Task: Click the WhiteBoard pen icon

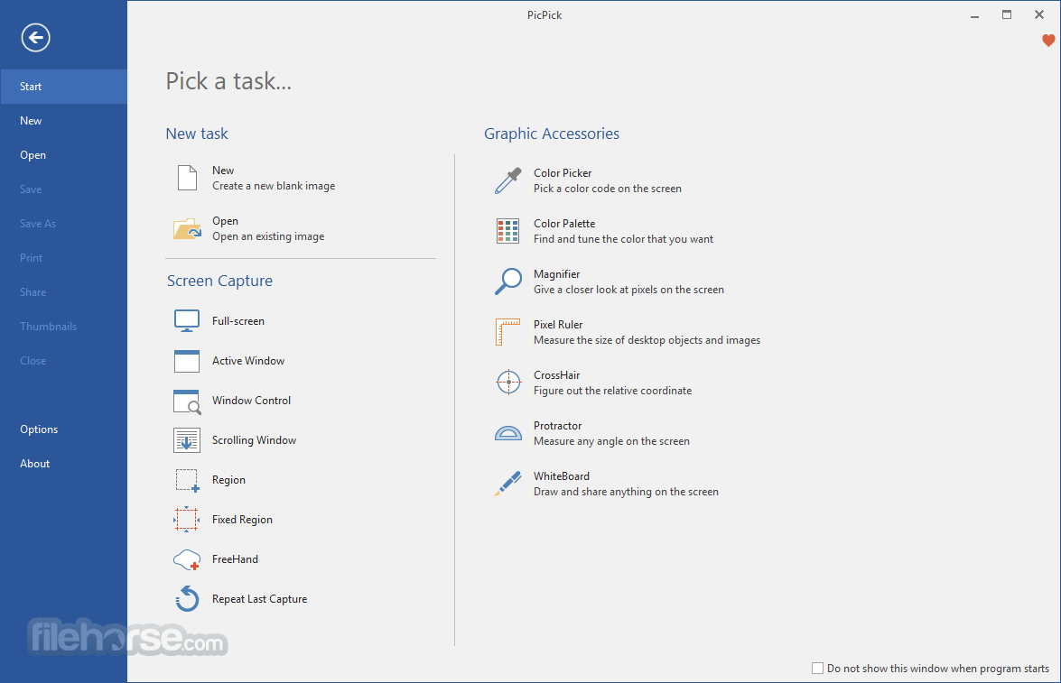Action: coord(507,484)
